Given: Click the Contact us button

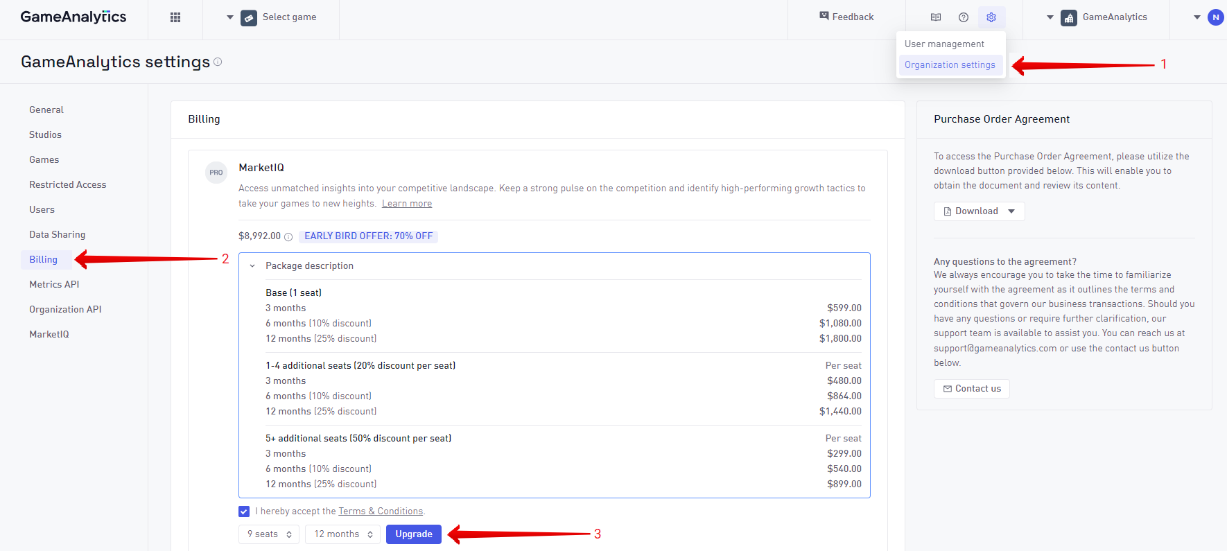Looking at the screenshot, I should 971,389.
